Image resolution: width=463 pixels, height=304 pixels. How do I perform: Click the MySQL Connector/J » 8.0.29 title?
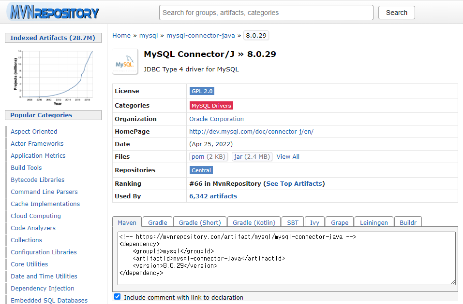pos(210,54)
